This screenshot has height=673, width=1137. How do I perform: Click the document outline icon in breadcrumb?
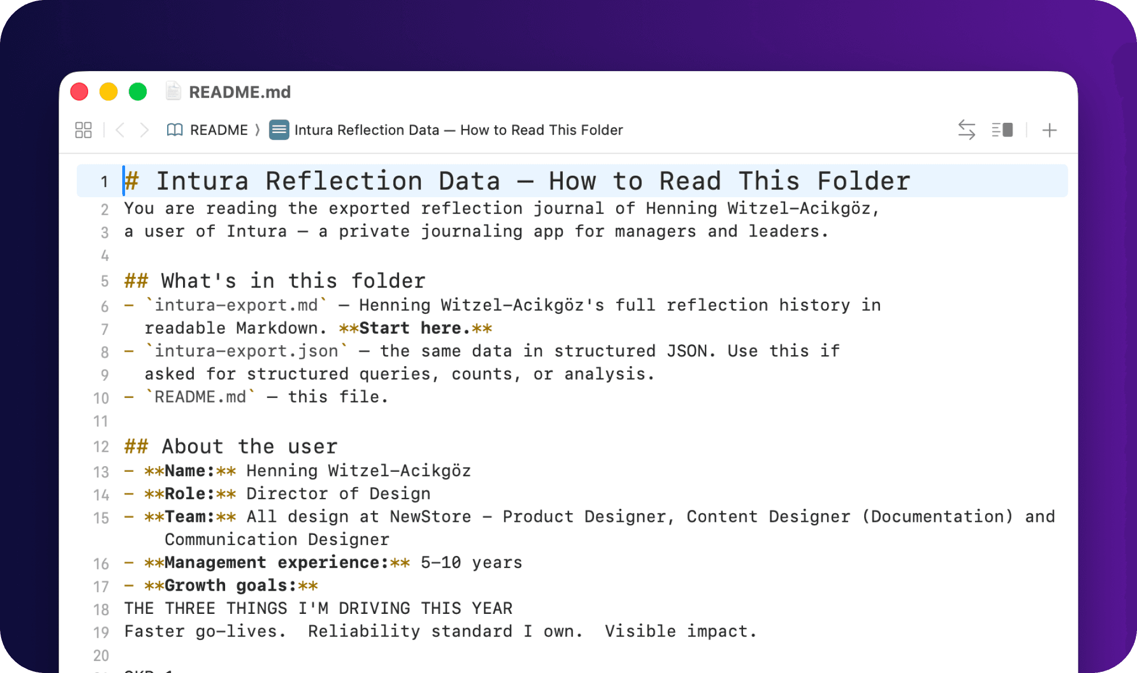pos(279,130)
